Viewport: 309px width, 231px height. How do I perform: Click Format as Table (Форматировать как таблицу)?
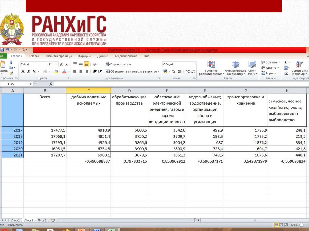tap(235, 68)
